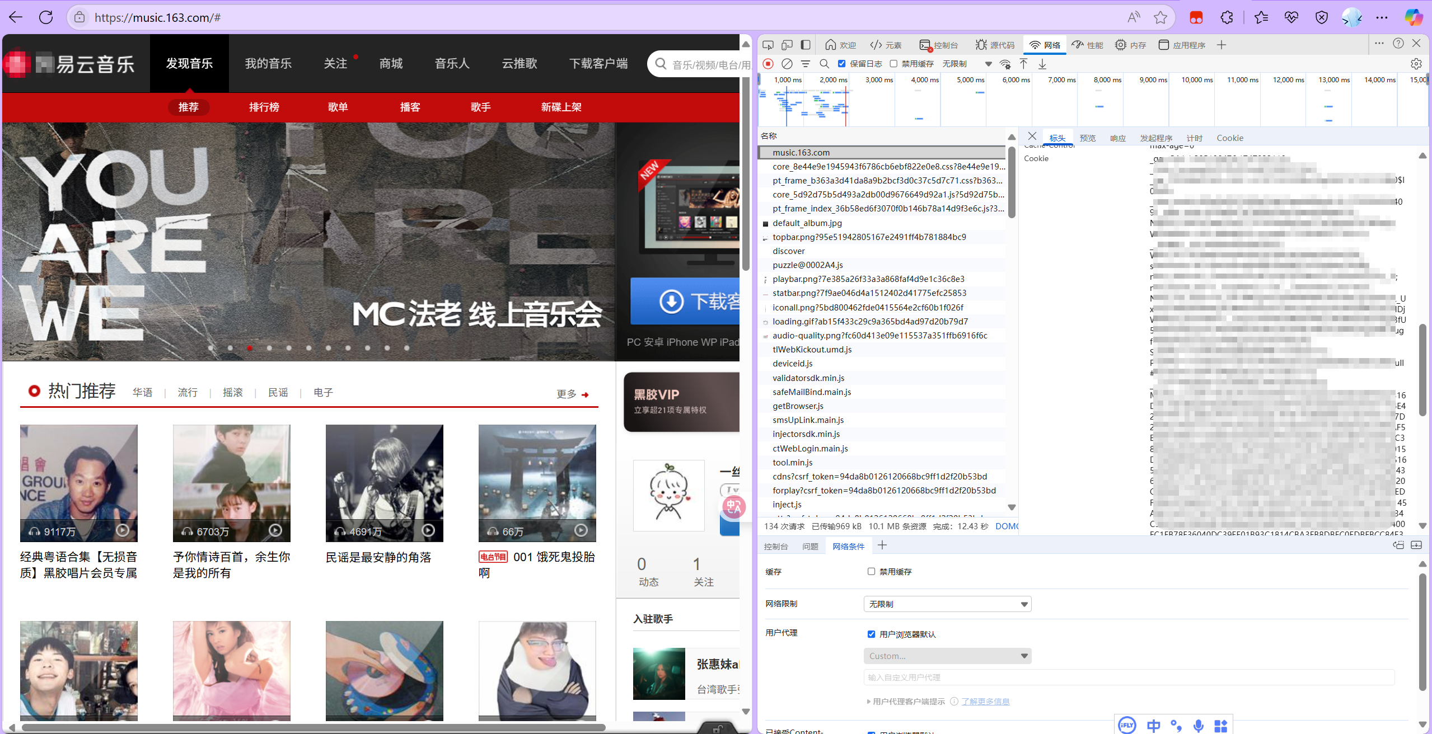Add a drawer tab with plus next to 网络条件
1432x734 pixels.
click(882, 545)
